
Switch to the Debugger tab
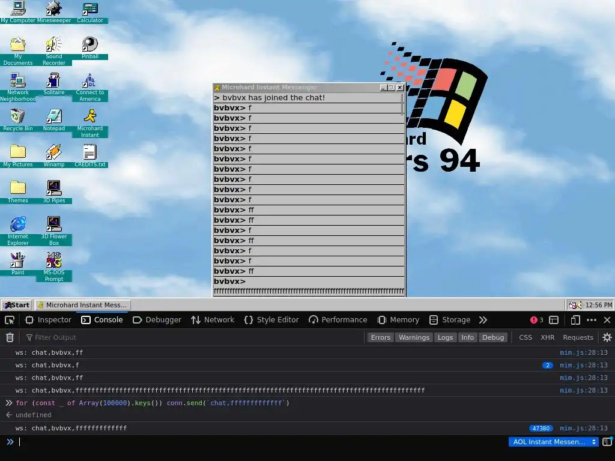157,320
